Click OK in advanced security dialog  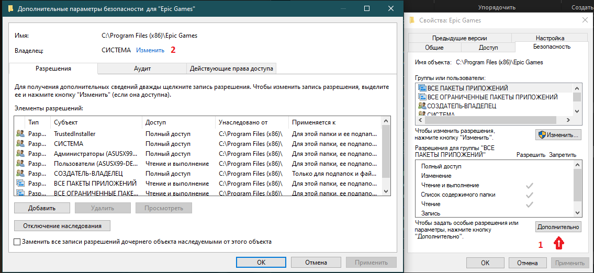tap(261, 263)
